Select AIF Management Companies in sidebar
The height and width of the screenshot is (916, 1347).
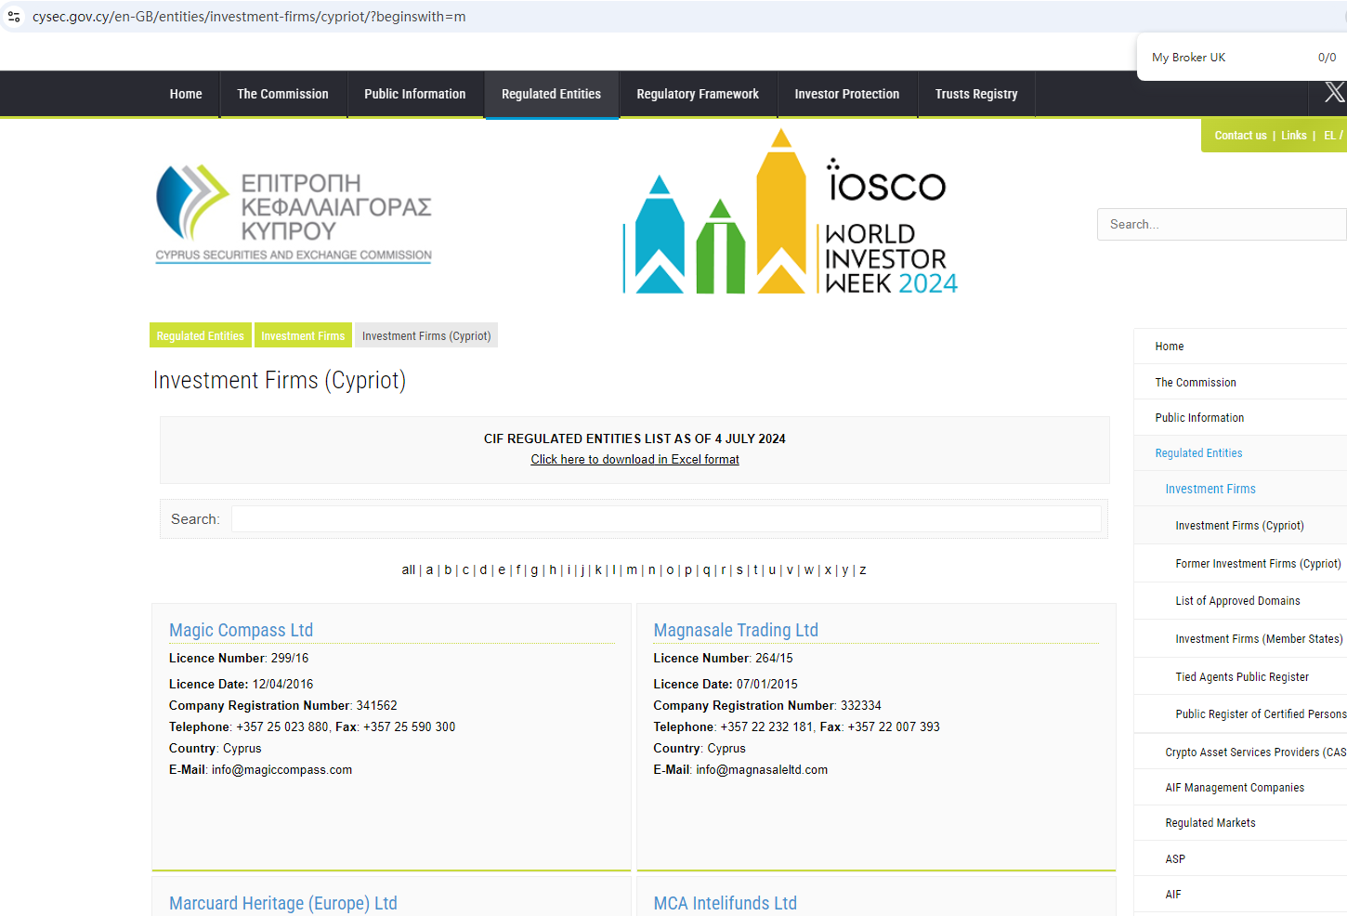click(x=1234, y=788)
